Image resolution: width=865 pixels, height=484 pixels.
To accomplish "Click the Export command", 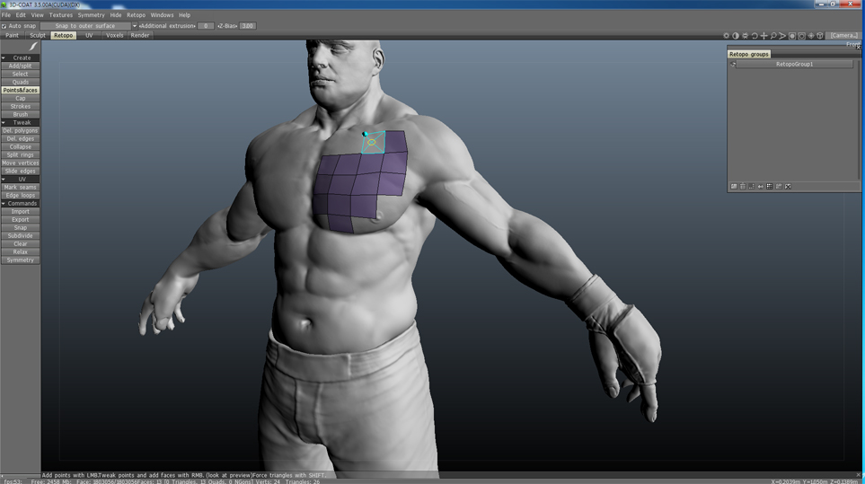I will coord(21,219).
